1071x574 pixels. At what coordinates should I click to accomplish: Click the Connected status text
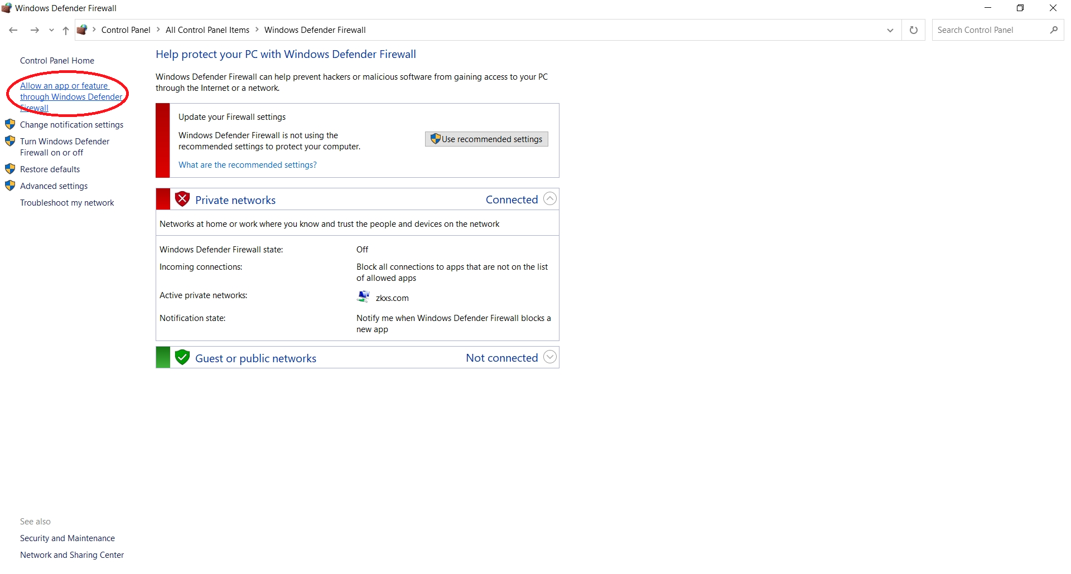512,200
